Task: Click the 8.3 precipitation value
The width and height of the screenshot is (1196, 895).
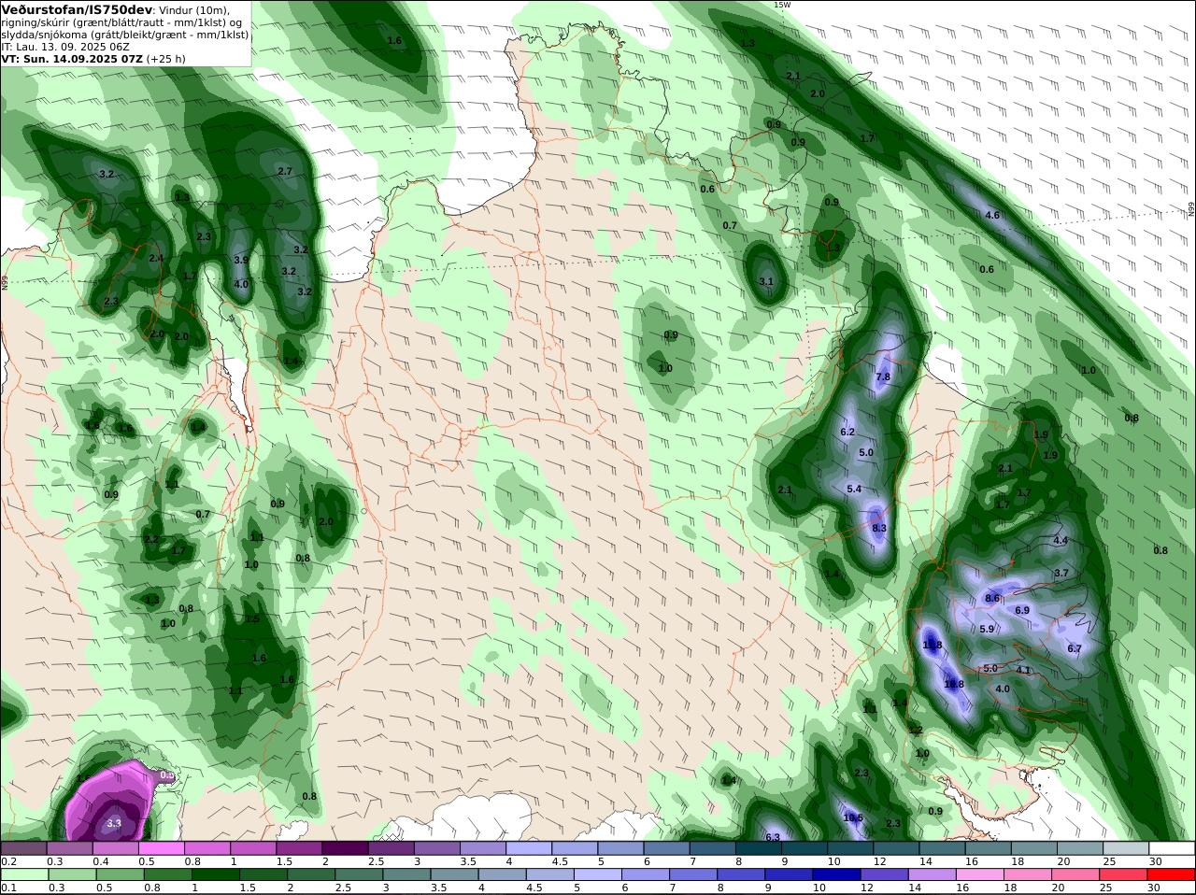Action: 878,528
